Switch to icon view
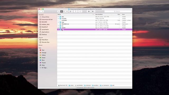This screenshot has height=95, width=169. click(59, 11)
